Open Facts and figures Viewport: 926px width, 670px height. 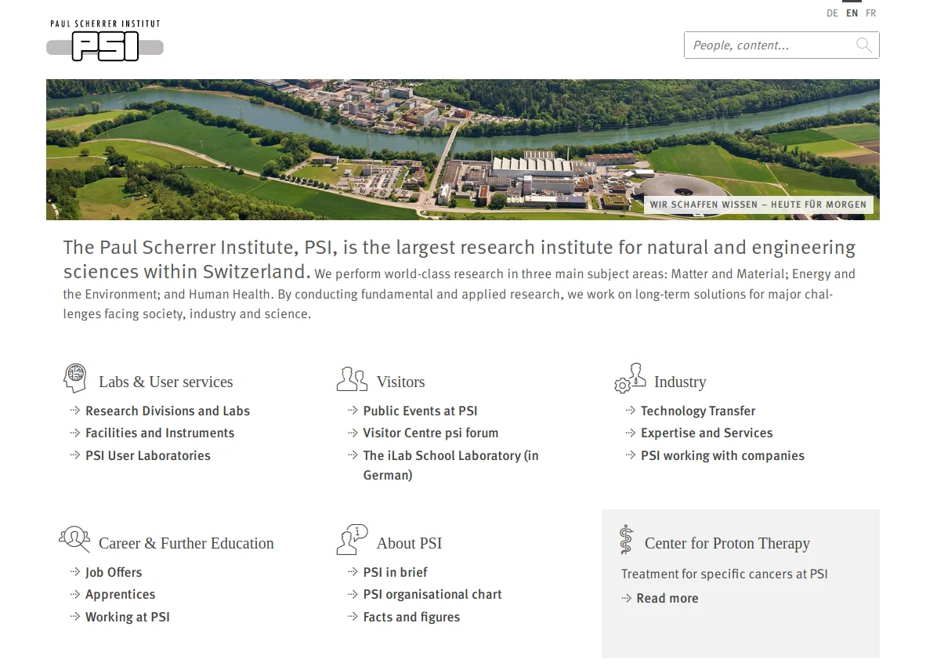coord(411,617)
